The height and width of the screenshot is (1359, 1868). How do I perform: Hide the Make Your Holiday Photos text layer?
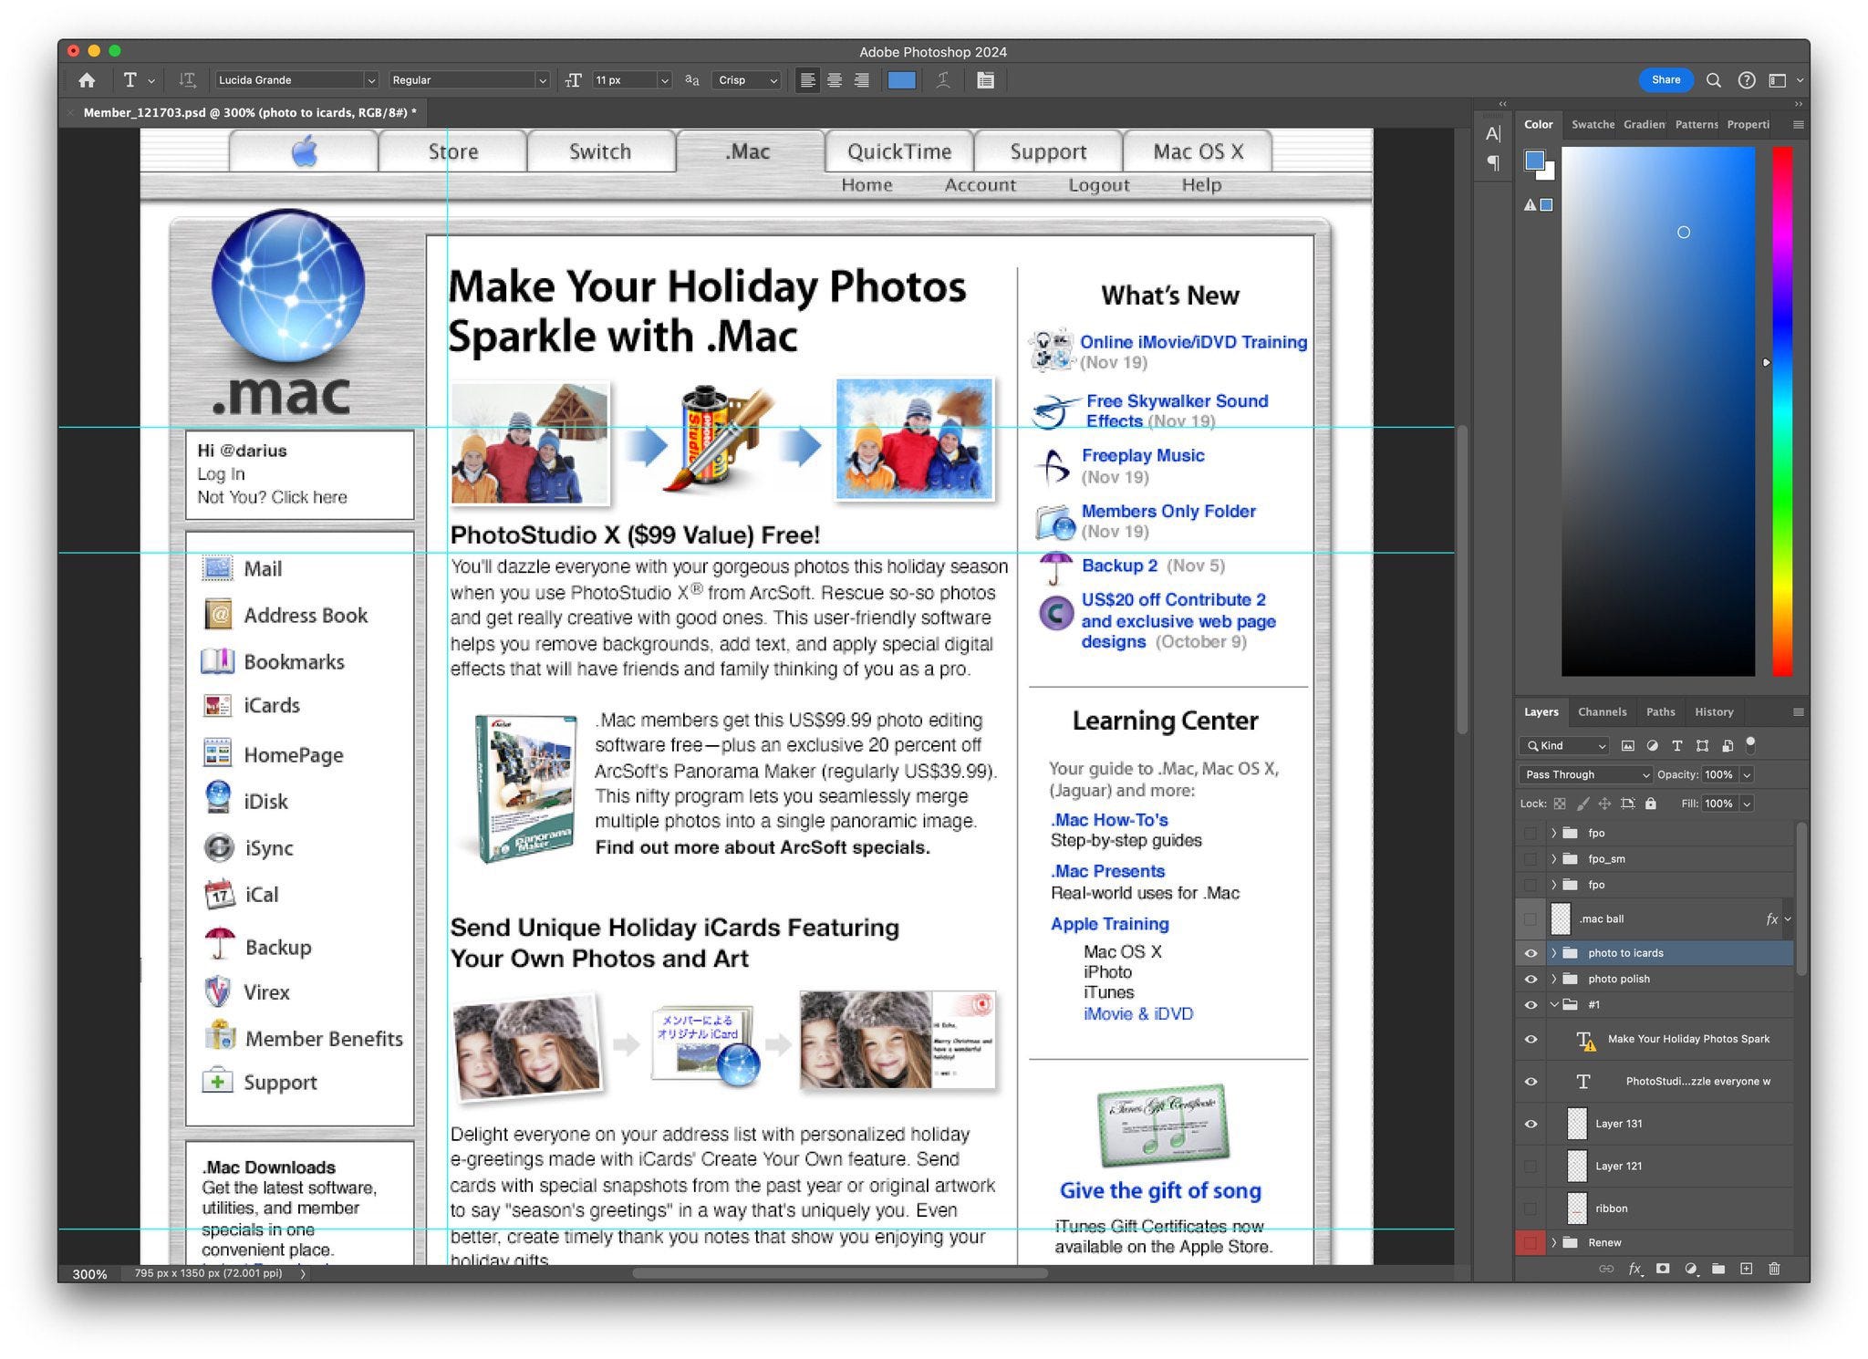[x=1531, y=1039]
